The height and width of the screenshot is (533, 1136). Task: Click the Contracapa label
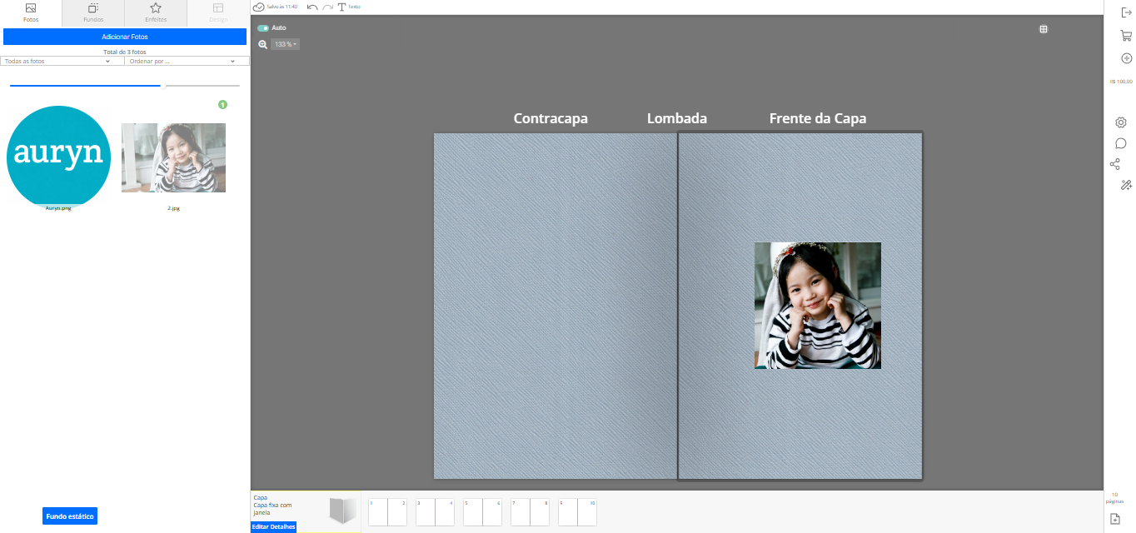point(551,118)
